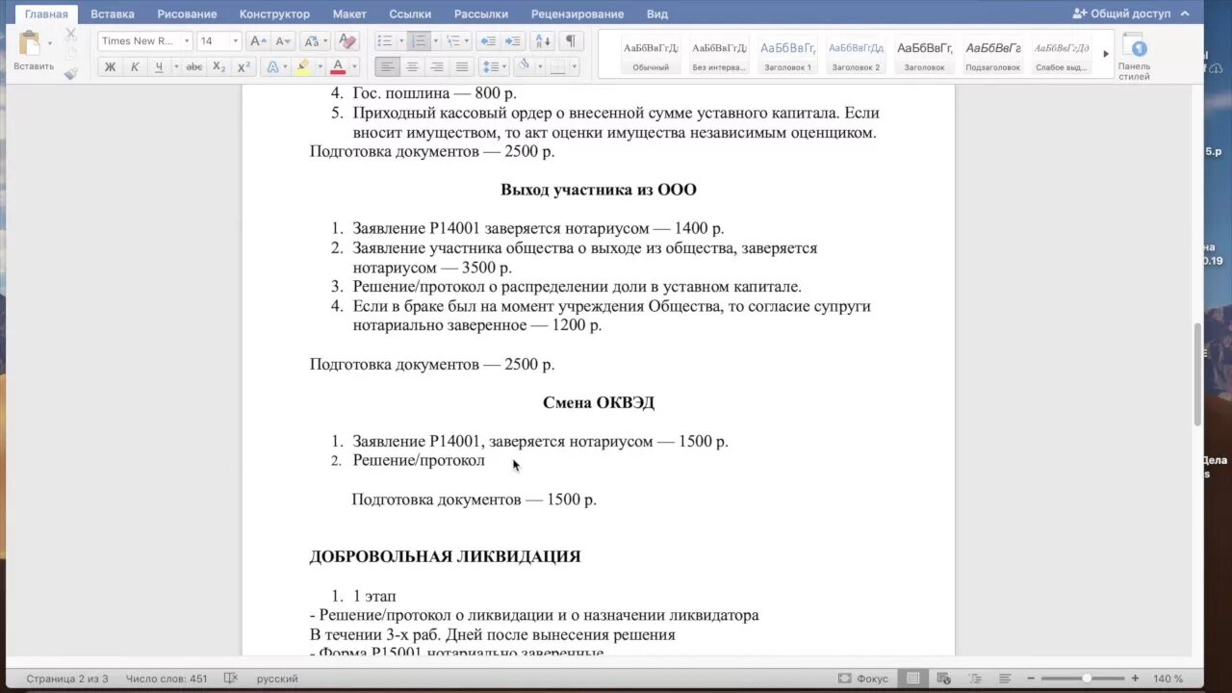The image size is (1232, 693).
Task: Toggle Focus (Фокус) mode
Action: pos(863,679)
